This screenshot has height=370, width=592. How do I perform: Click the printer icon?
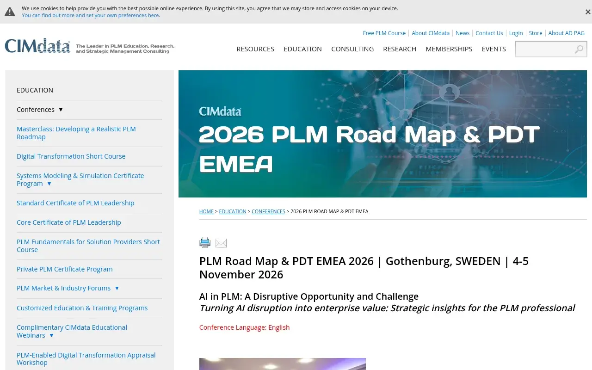[205, 242]
